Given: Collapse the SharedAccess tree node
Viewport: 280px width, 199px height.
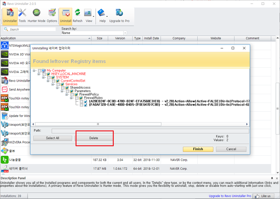Looking at the screenshot, I should point(57,88).
